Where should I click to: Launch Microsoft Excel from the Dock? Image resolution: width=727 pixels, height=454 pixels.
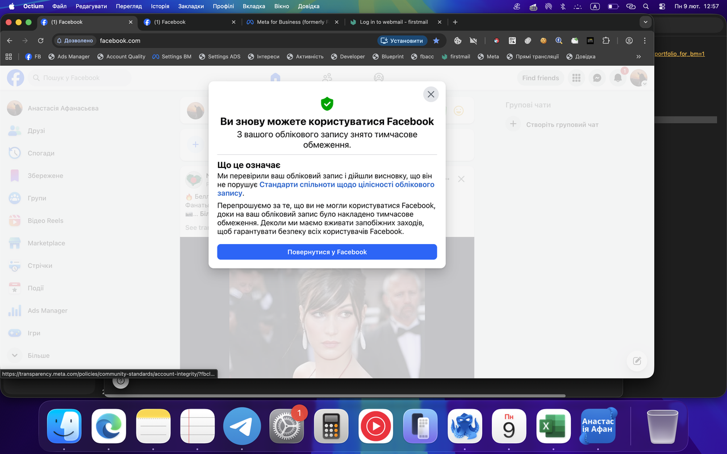tap(554, 426)
